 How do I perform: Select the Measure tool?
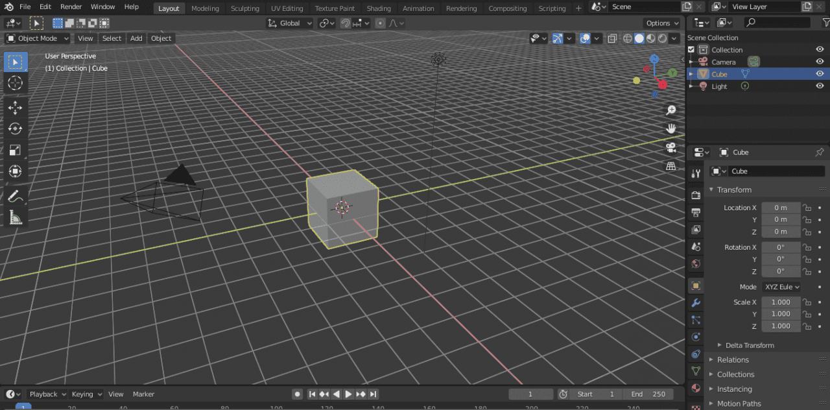point(16,217)
